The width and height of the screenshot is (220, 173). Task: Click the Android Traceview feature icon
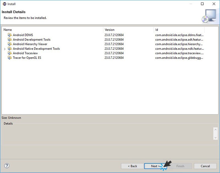tap(10, 53)
